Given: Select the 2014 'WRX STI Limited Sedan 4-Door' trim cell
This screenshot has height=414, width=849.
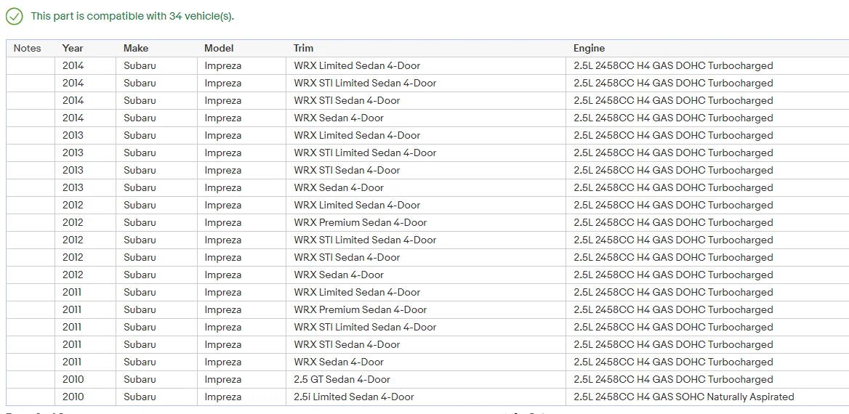Looking at the screenshot, I should tap(426, 84).
